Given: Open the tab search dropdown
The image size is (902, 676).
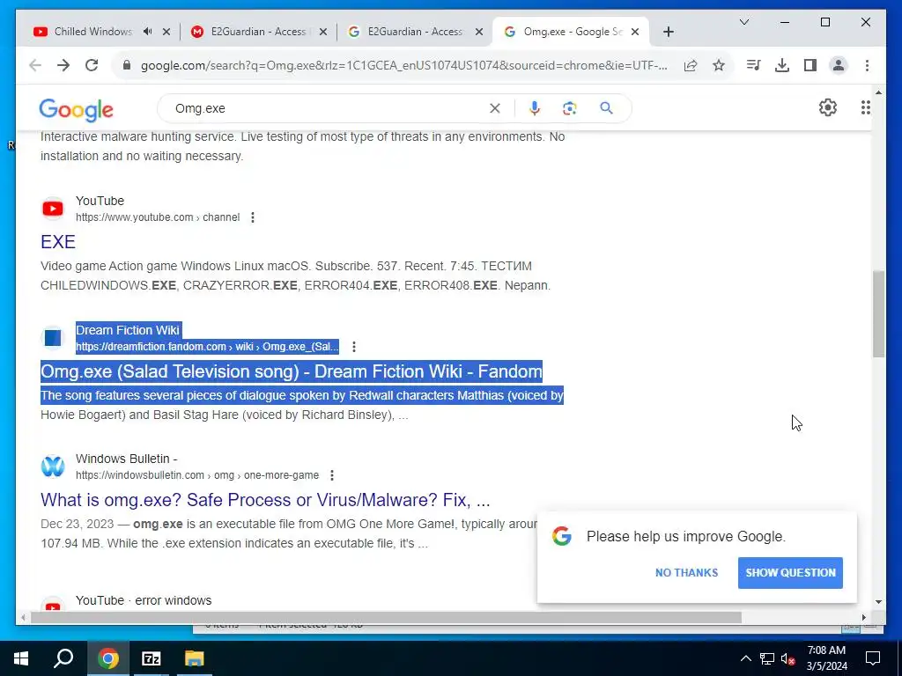Looking at the screenshot, I should coord(743,22).
